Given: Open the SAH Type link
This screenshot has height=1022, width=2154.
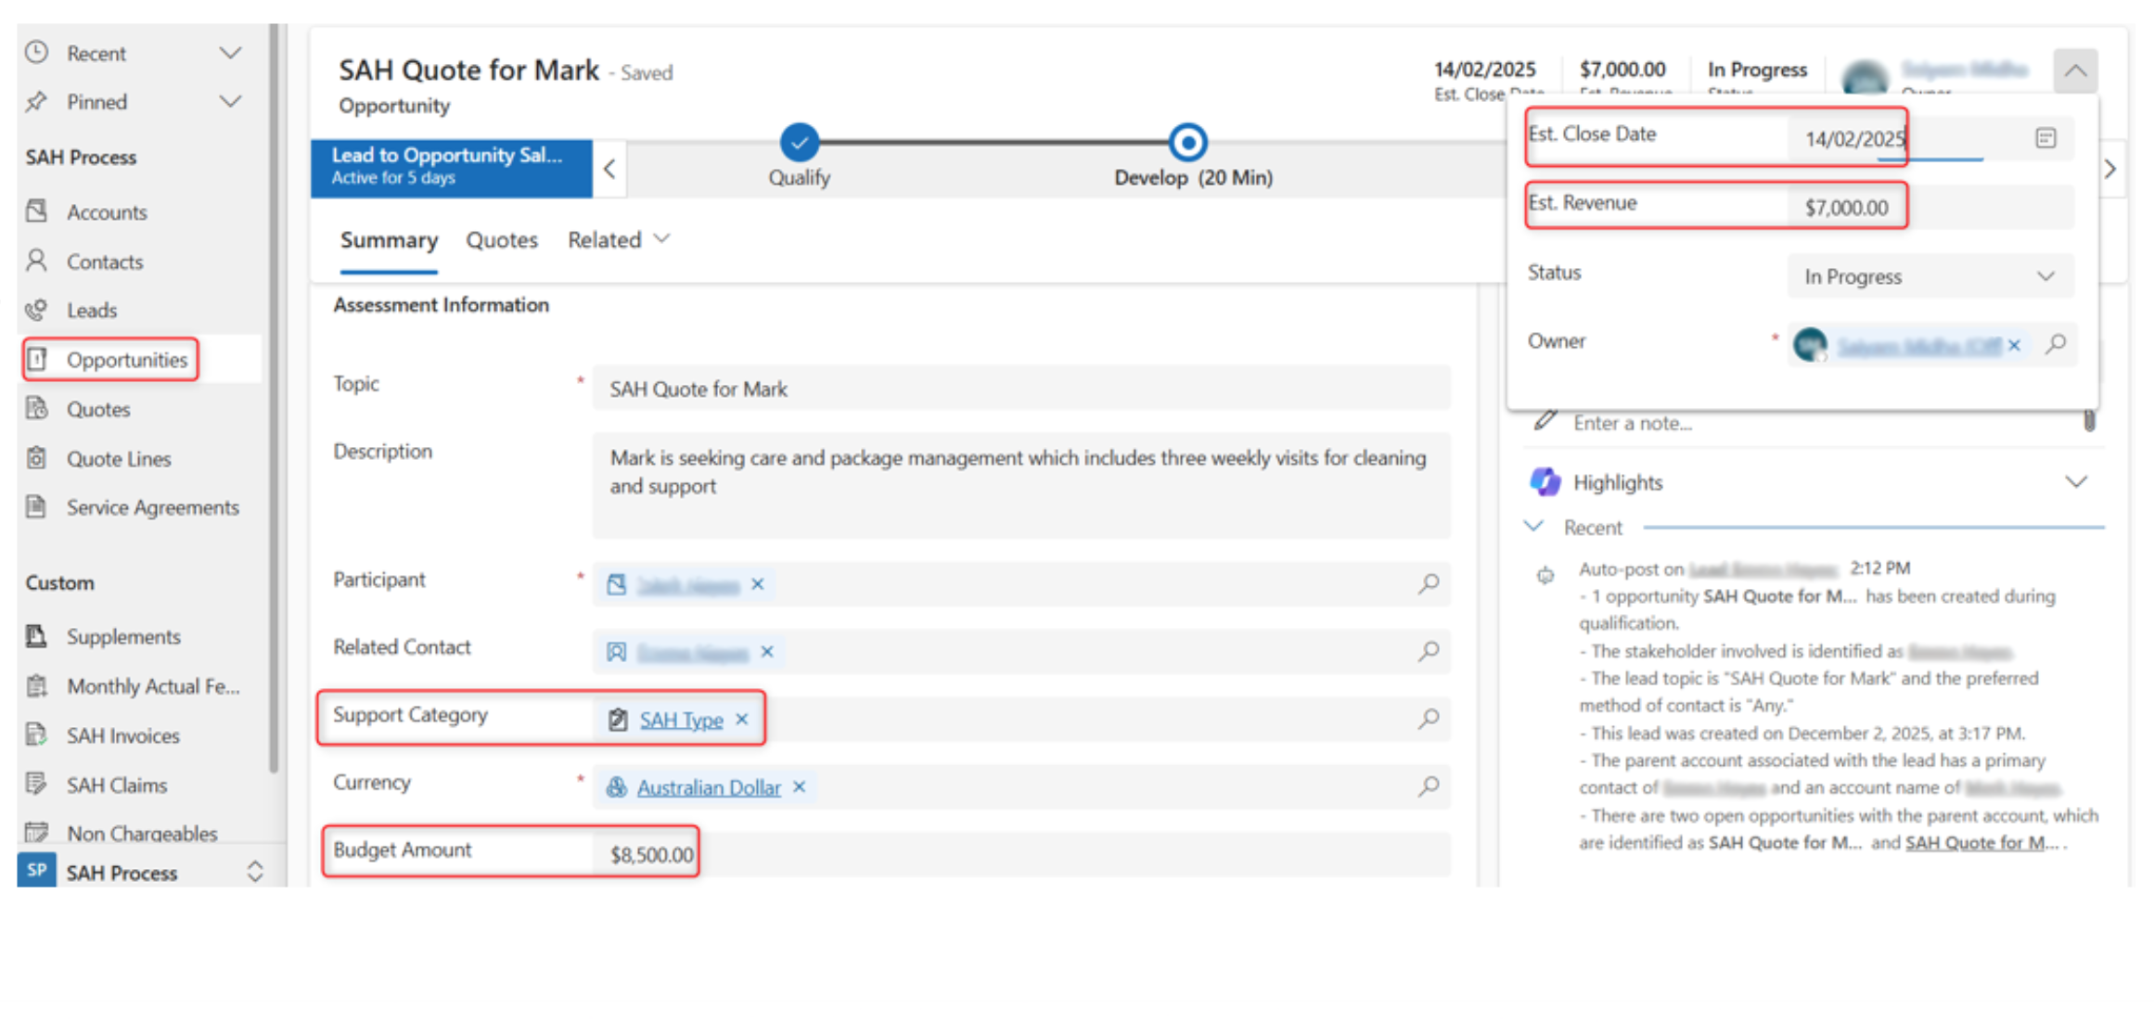Looking at the screenshot, I should [681, 720].
